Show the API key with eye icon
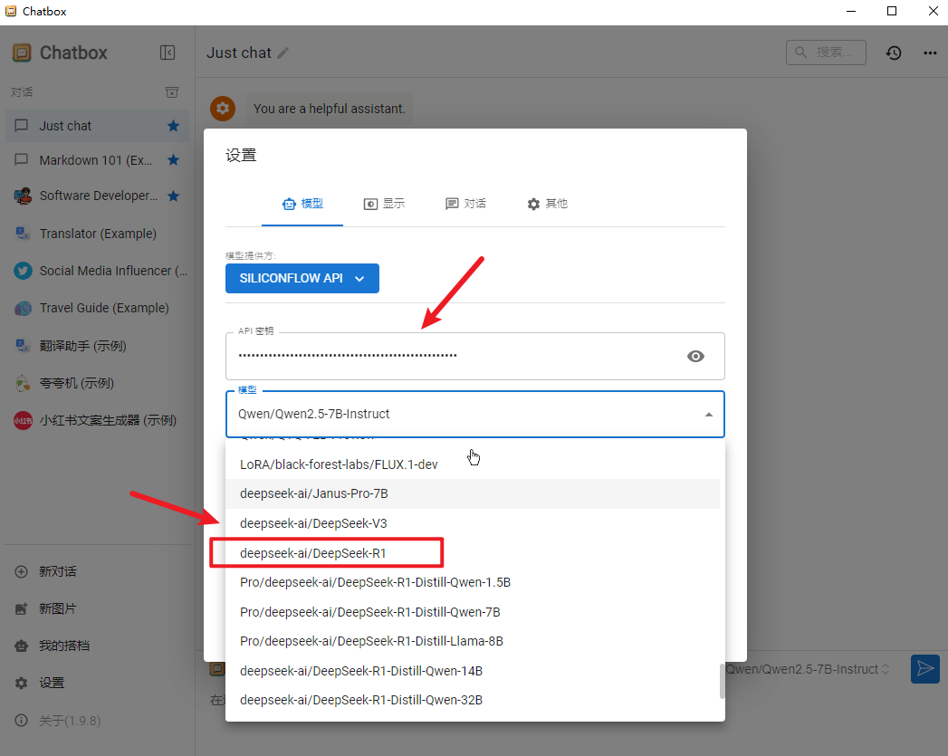This screenshot has height=756, width=948. tap(696, 356)
